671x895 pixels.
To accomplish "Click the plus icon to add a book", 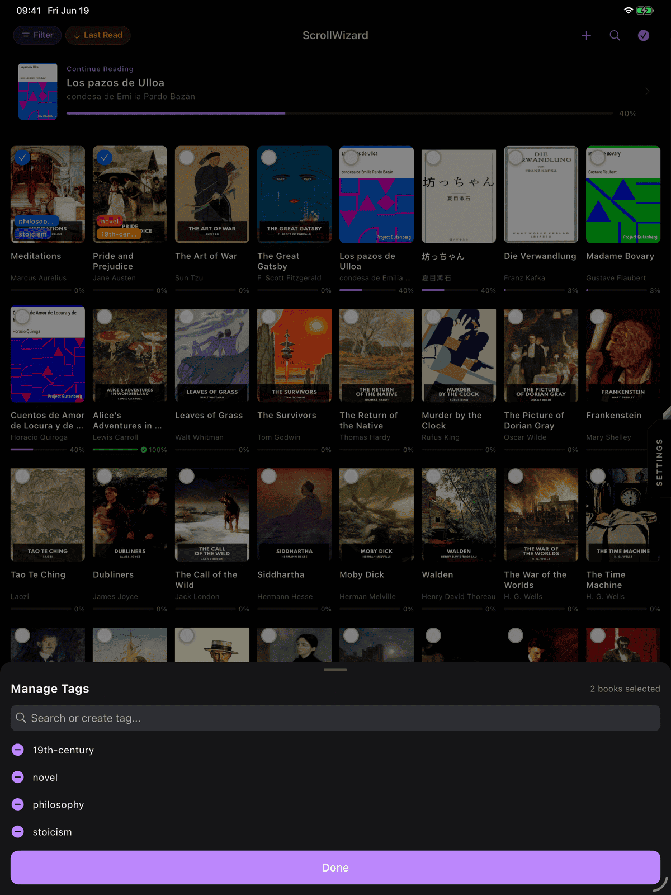I will click(x=586, y=35).
